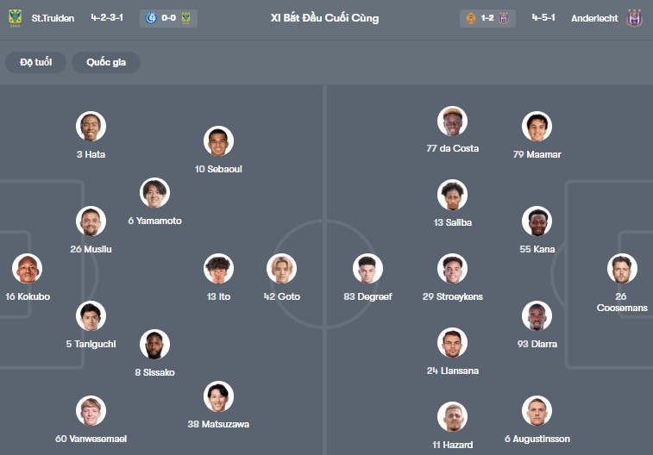Select goalkeeper Coosemans' avatar

[621, 269]
